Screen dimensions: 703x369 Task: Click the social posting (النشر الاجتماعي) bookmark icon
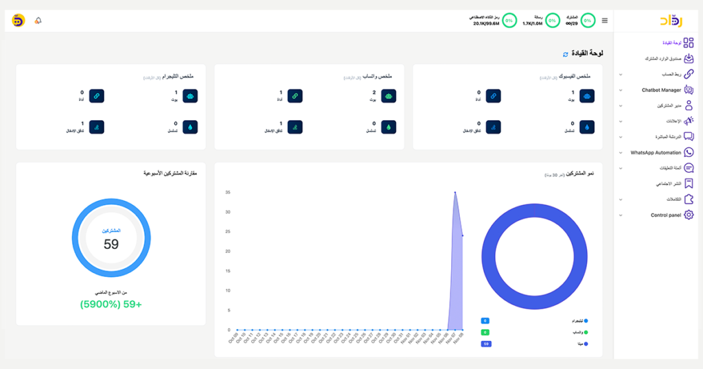[689, 184]
